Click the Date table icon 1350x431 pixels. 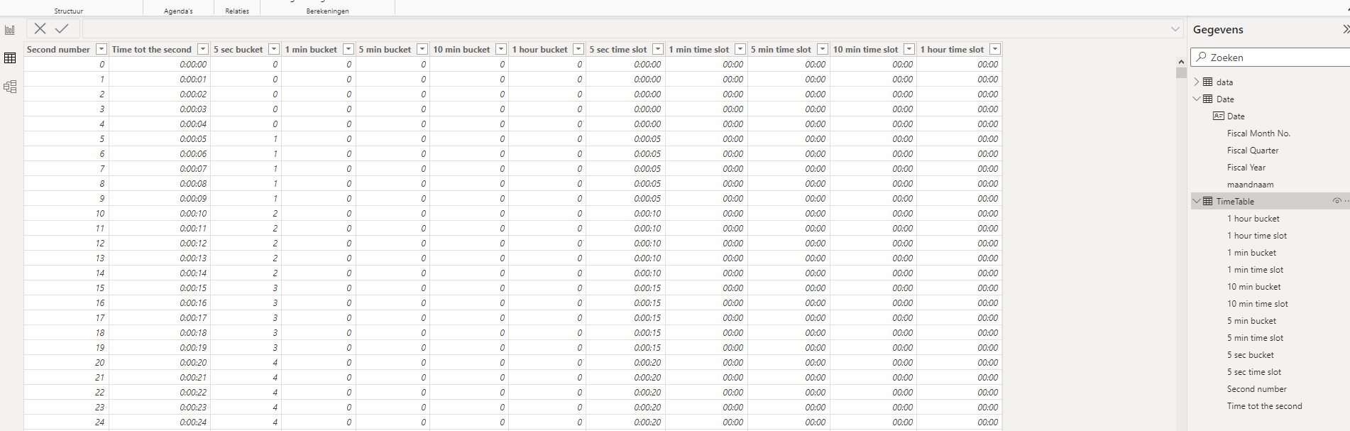point(1208,99)
